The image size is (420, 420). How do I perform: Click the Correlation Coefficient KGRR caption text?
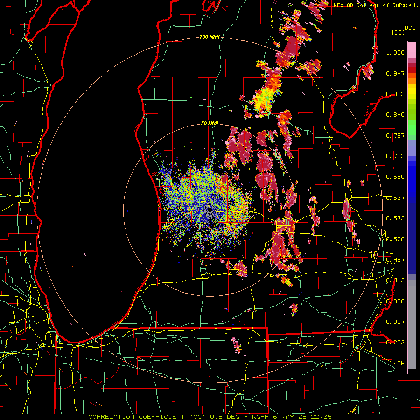coord(210,417)
